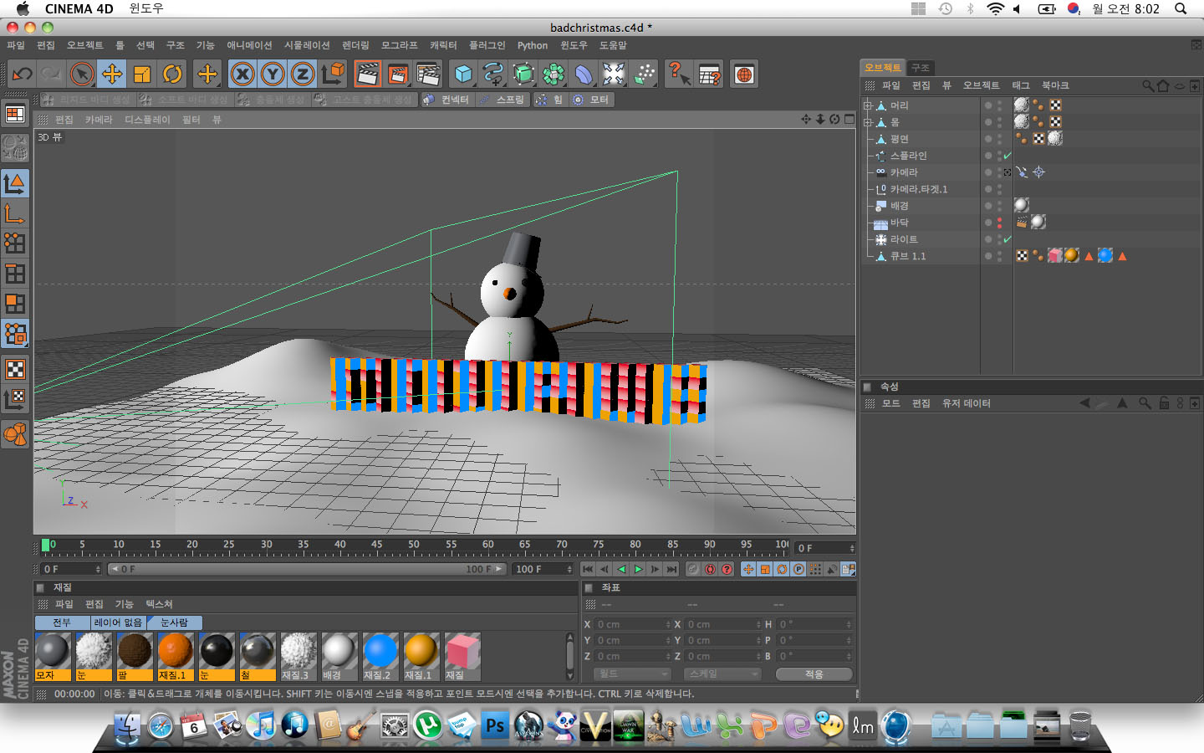This screenshot has height=753, width=1204.
Task: Add a Cube primitive object
Action: tap(463, 74)
